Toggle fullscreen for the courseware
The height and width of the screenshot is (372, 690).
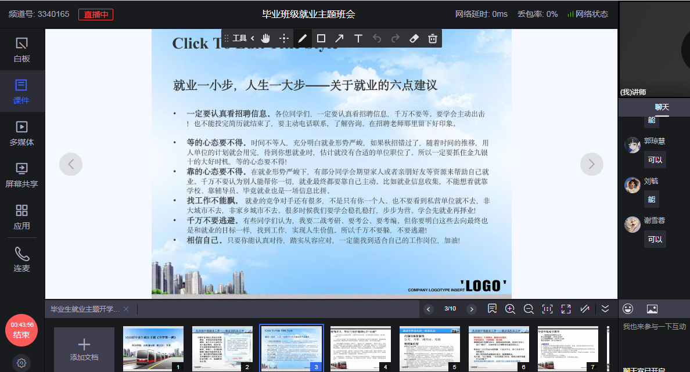(x=566, y=309)
